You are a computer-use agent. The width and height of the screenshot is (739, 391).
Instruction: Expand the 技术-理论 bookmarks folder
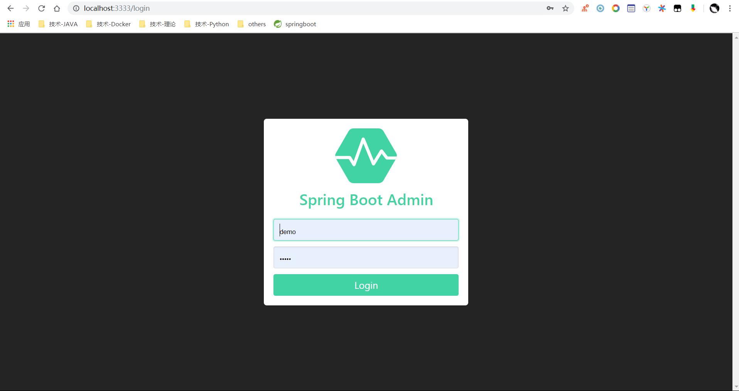[x=157, y=24]
